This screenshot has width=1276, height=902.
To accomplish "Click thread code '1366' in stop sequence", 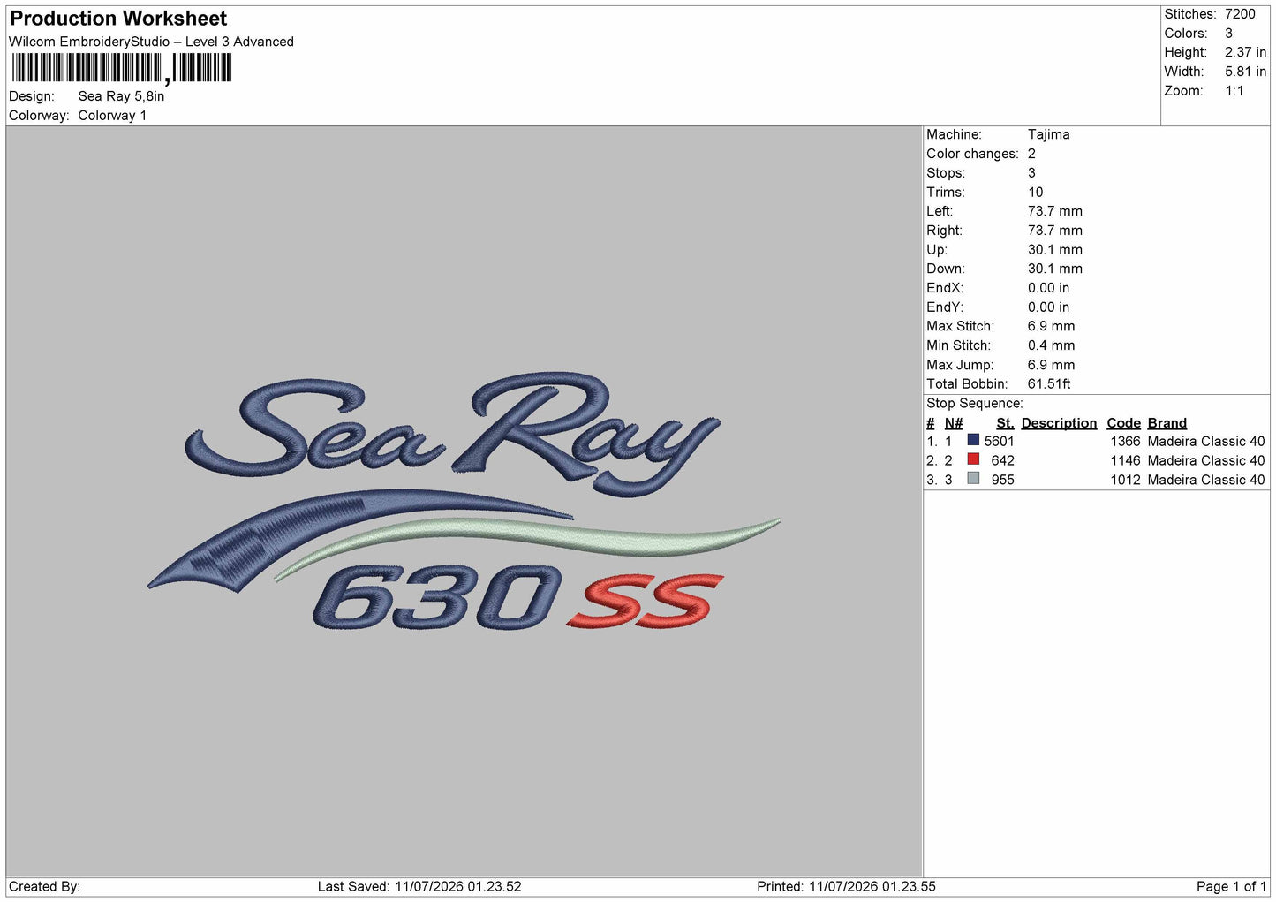I will tap(1125, 441).
